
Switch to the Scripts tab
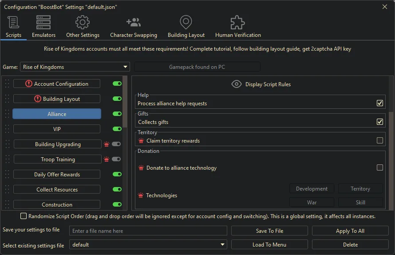pyautogui.click(x=13, y=27)
